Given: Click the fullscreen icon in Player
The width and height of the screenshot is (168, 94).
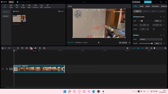Looking at the screenshot, I should point(129,43).
